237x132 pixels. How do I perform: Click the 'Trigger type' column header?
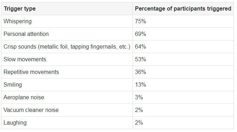[67, 9]
